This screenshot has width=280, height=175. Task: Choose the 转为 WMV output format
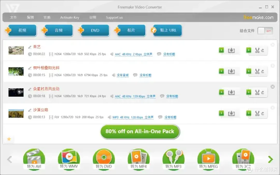[69, 159]
